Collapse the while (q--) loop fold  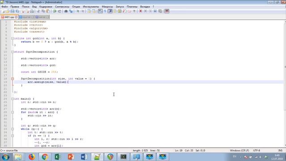coord(13,129)
